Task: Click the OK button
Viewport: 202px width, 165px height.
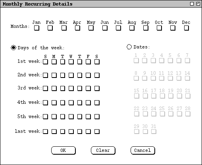Action: click(x=63, y=150)
